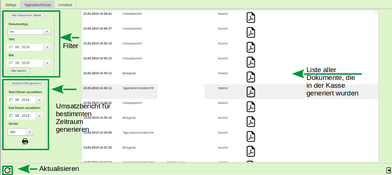Screen dimensions: 392x175
Task: Click the Aktualisieren refresh icon
Action: [x=7, y=170]
